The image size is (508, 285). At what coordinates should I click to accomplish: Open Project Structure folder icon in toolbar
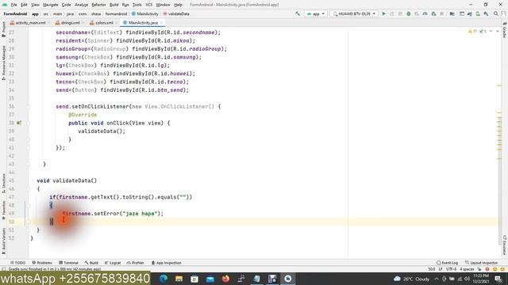(x=452, y=14)
